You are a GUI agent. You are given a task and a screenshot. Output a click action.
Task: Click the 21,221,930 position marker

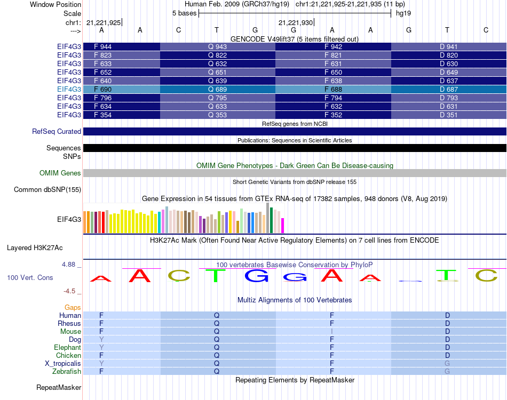296,22
